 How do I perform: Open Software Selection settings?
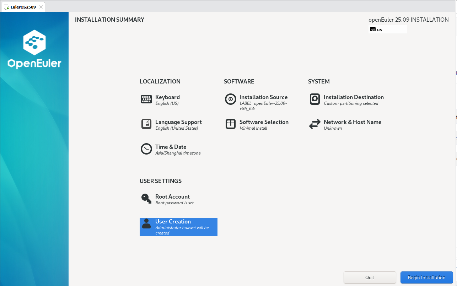[264, 122]
